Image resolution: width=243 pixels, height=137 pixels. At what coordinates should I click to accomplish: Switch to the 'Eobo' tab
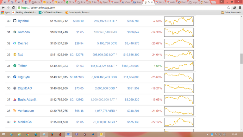[92, 2]
